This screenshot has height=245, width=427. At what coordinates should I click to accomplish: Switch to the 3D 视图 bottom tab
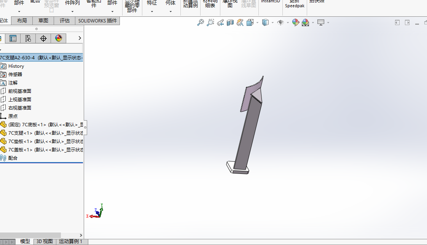pos(45,242)
